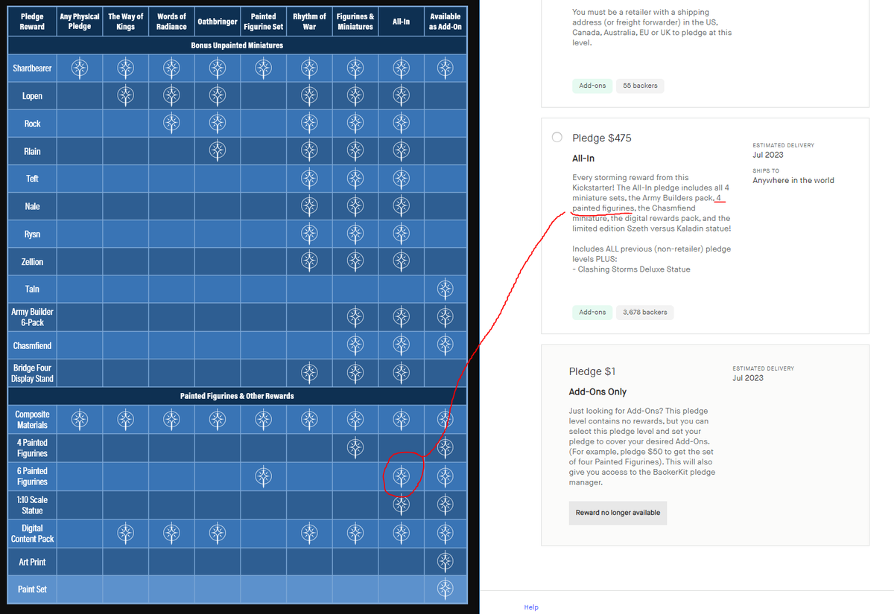Click the 'Paint Set' row label
Viewport: 894px width, 614px height.
(32, 589)
